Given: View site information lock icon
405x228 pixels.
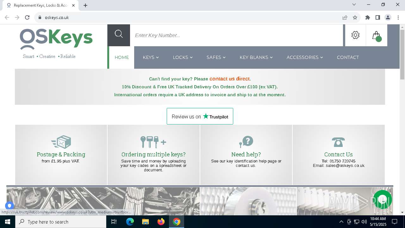Looking at the screenshot, I should tap(40, 17).
